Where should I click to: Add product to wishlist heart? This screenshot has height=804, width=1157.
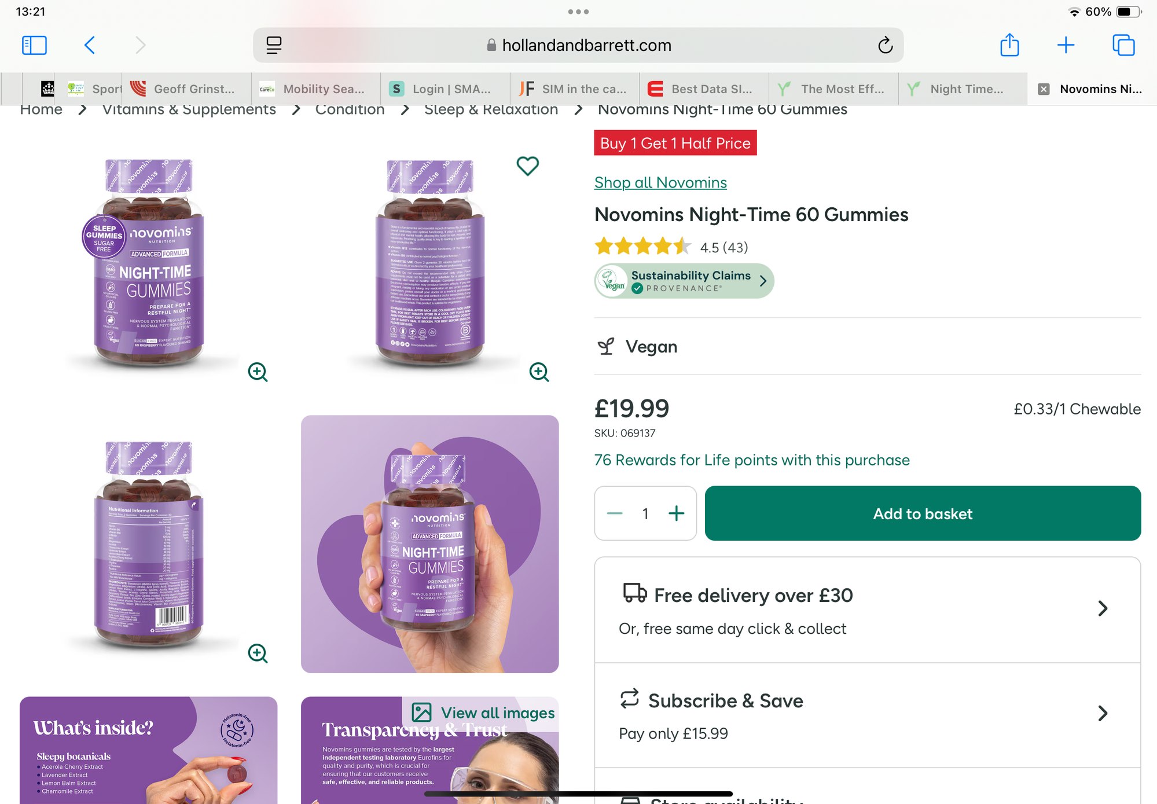coord(527,166)
